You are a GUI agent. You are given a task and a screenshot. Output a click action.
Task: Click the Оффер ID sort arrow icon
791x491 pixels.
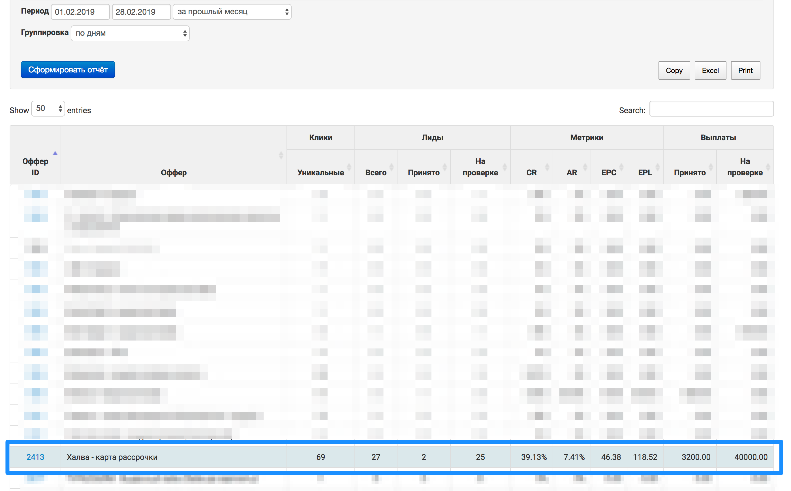pos(55,153)
